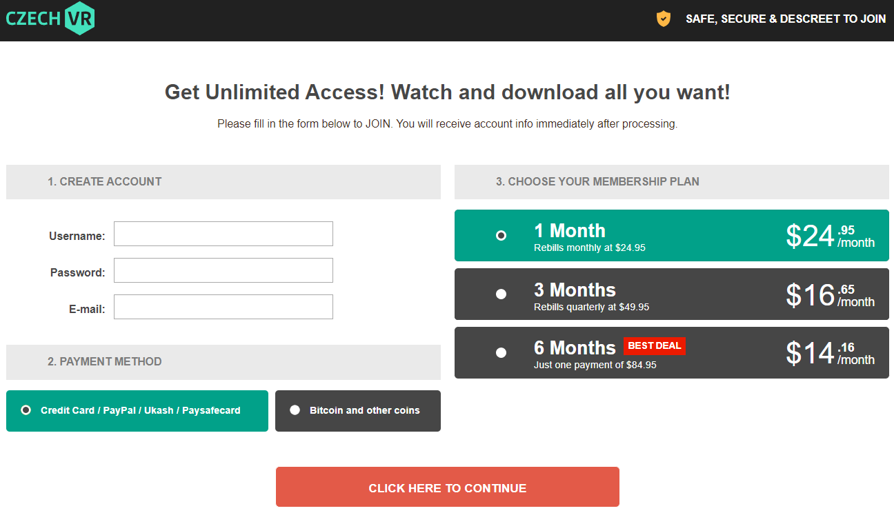Click the $24.95/month price label

pos(830,237)
